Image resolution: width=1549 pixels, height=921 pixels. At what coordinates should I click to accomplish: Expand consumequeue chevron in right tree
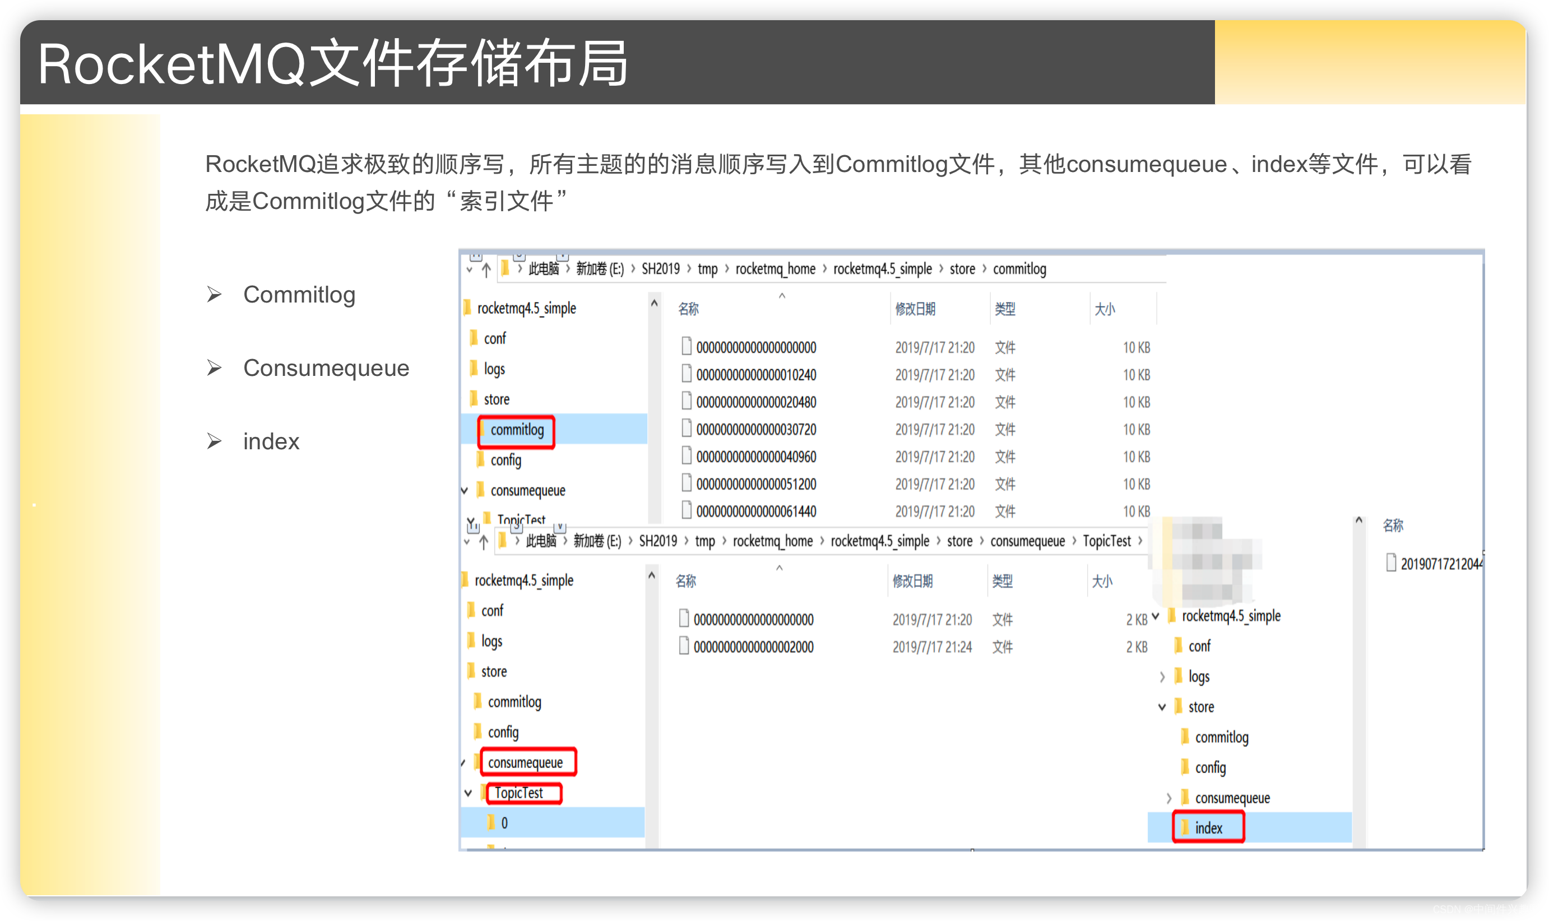[x=1168, y=798]
